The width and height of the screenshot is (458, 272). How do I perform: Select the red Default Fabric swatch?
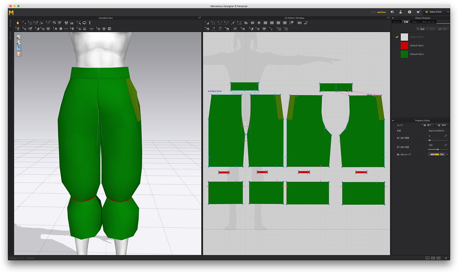404,46
